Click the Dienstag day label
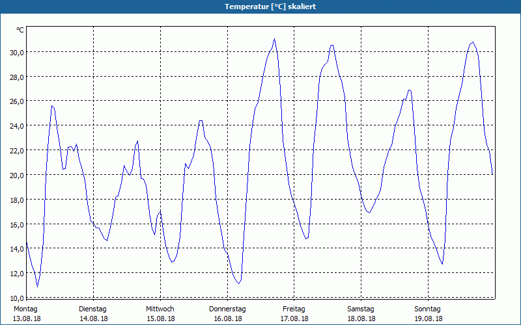 pyautogui.click(x=92, y=309)
